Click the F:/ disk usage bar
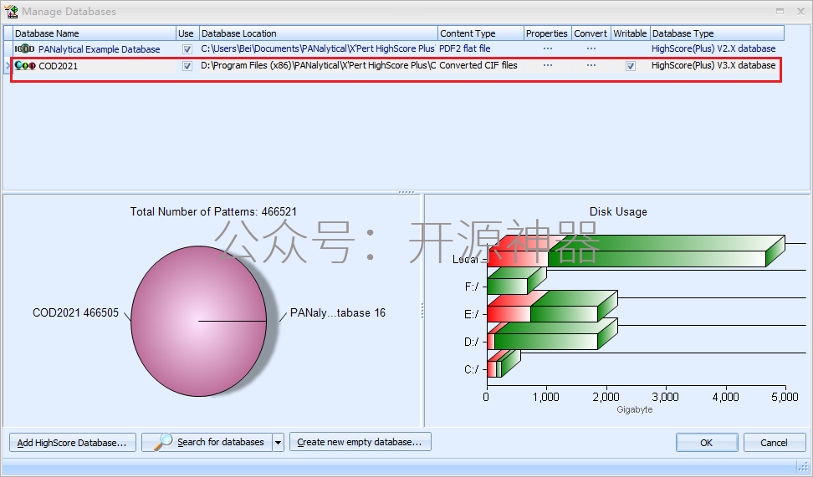The image size is (813, 477). pos(516,282)
